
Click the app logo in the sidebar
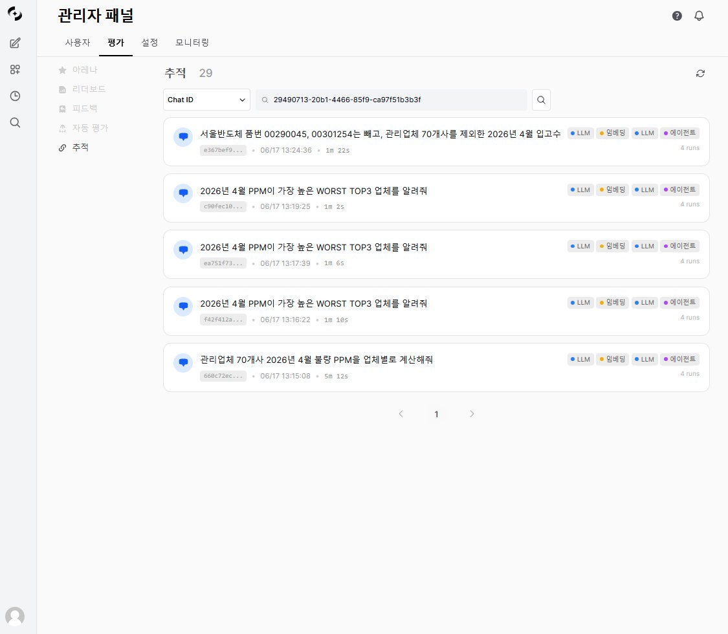click(x=15, y=14)
